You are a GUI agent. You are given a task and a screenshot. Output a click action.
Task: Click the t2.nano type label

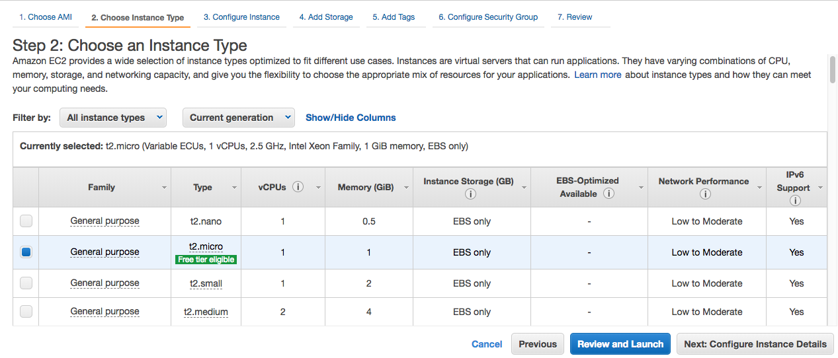coord(206,221)
